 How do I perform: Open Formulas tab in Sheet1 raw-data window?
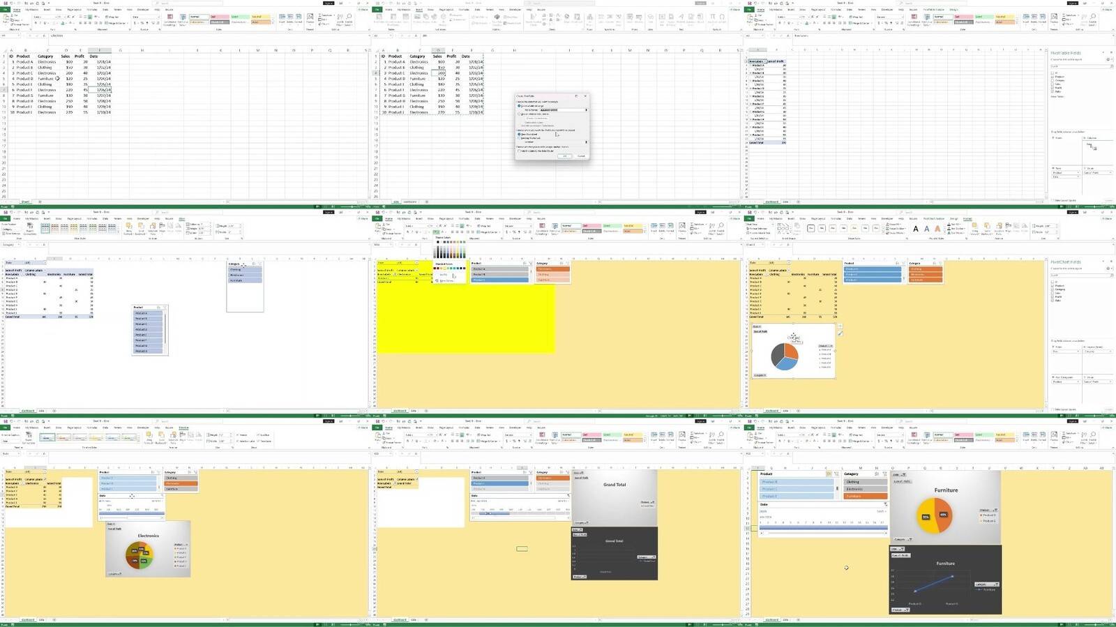tap(92, 10)
